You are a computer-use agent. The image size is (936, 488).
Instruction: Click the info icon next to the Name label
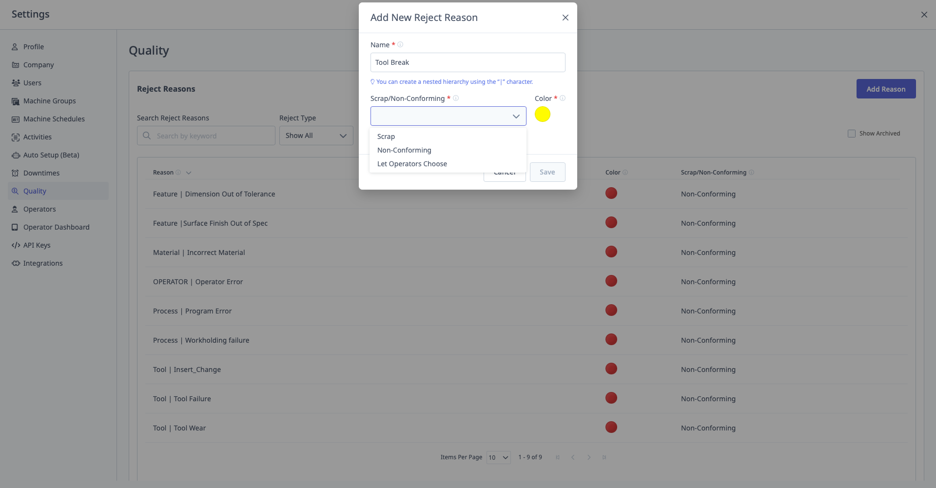[400, 44]
